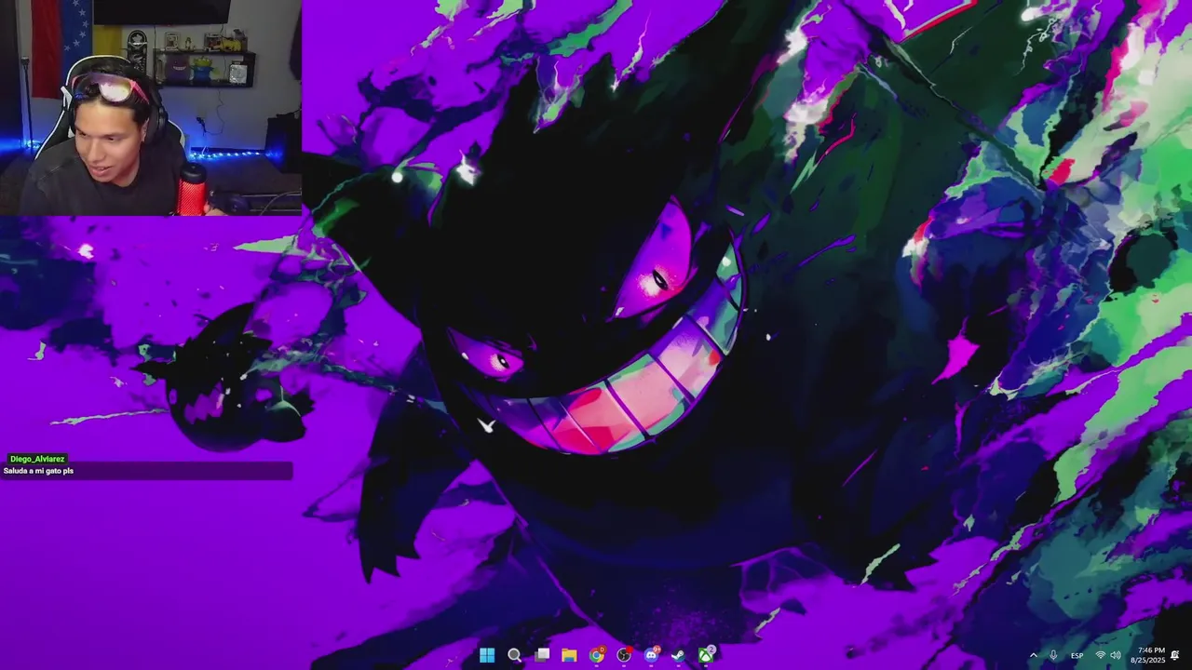The height and width of the screenshot is (670, 1192).
Task: Open Steam from the taskbar
Action: click(x=679, y=655)
